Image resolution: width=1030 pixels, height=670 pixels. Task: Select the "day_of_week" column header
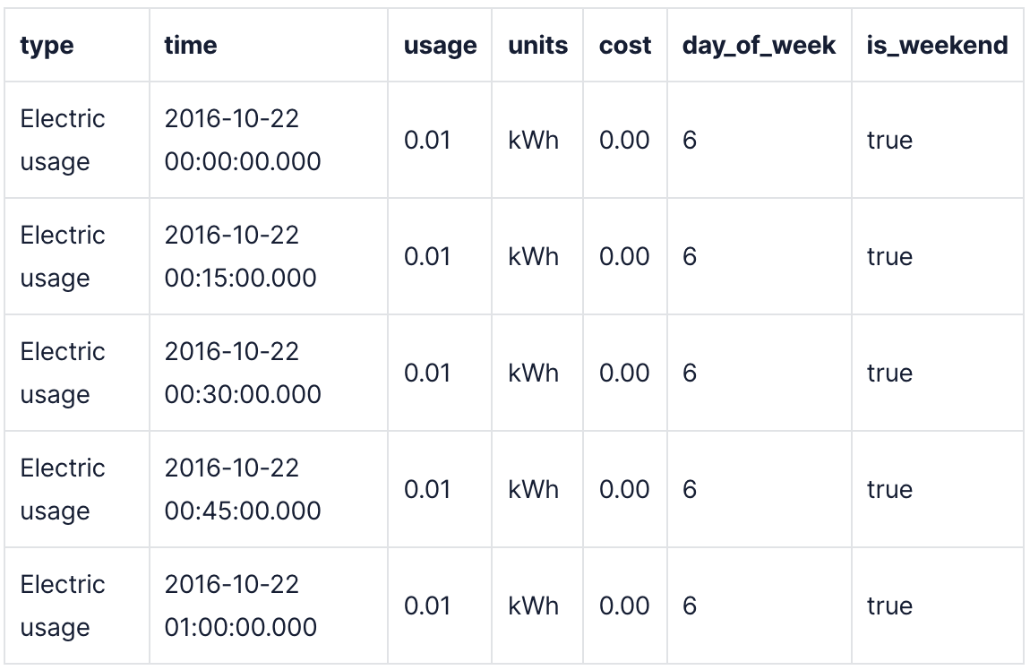click(759, 46)
